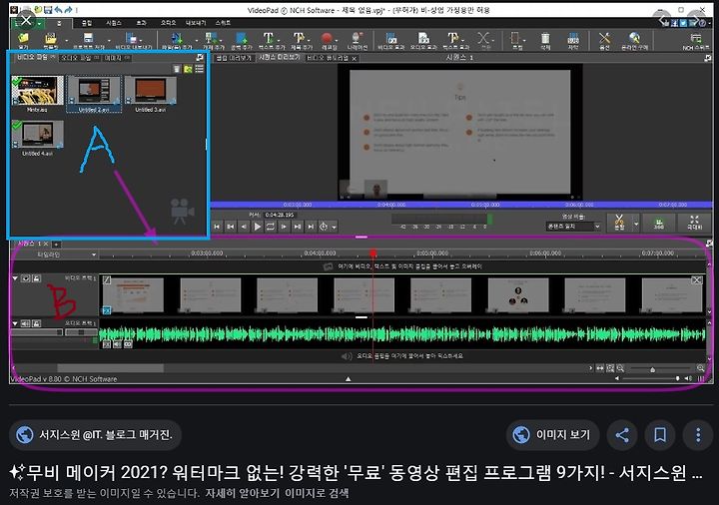Click the Play button in preview controls
This screenshot has width=719, height=505.
pyautogui.click(x=258, y=227)
